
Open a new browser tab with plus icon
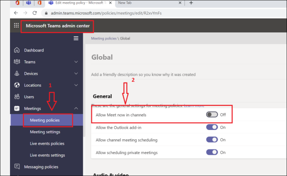click(191, 3)
